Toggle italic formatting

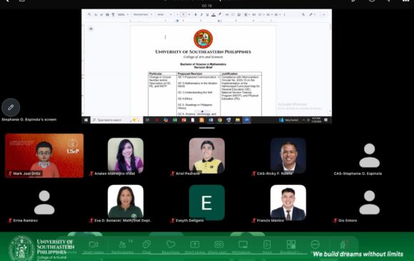pos(201,14)
